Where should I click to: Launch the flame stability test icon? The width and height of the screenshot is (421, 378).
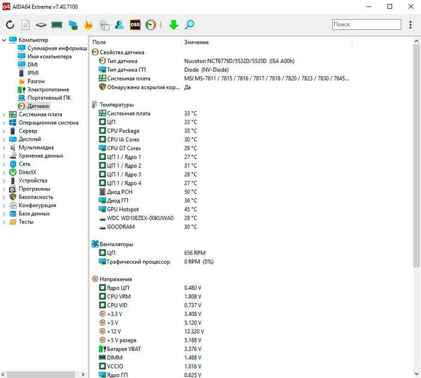(88, 25)
